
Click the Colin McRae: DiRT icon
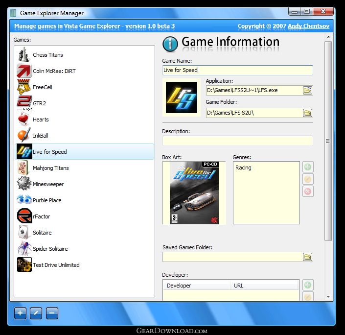pos(24,71)
